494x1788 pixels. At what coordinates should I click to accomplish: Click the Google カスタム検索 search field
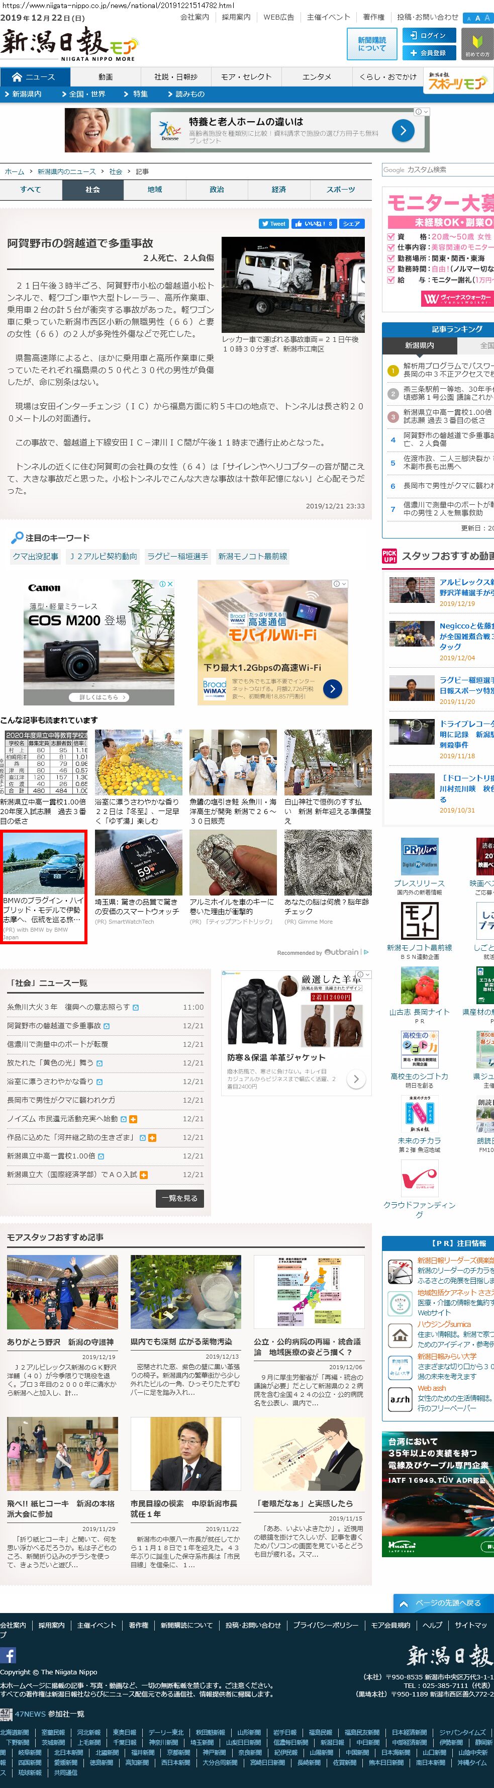[x=437, y=169]
